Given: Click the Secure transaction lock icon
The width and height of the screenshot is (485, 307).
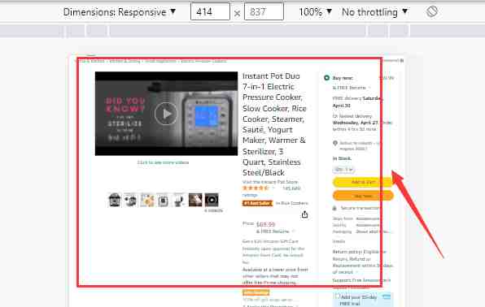Looking at the screenshot, I should point(334,208).
